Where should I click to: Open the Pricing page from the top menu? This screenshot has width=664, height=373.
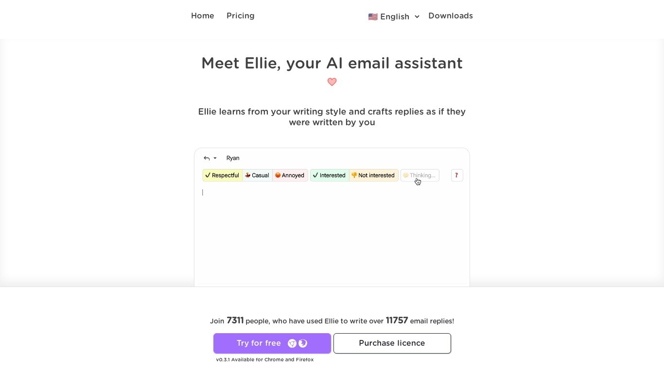click(240, 16)
